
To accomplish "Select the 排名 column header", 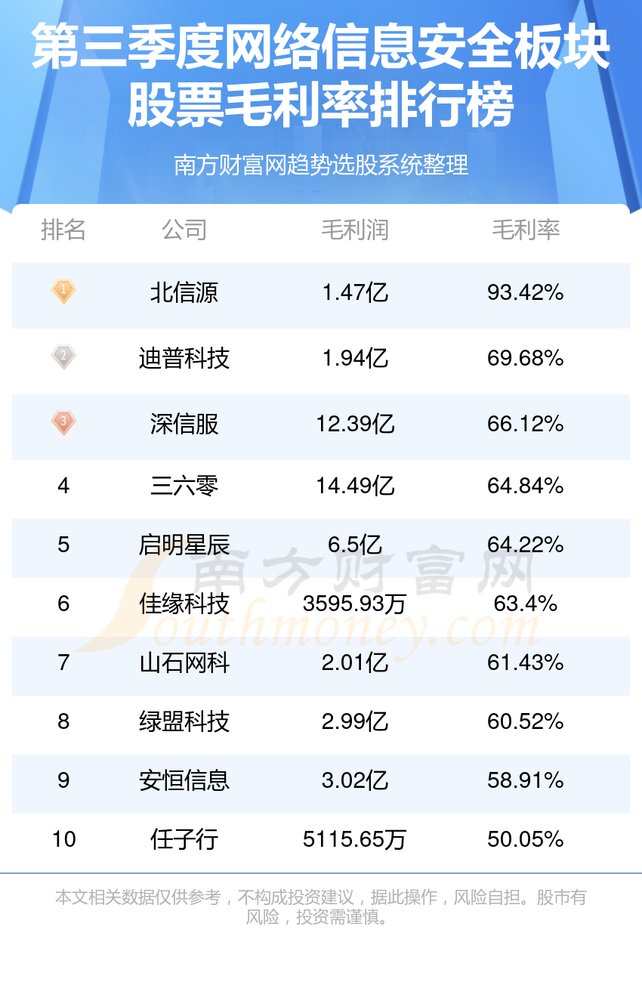I will click(63, 230).
